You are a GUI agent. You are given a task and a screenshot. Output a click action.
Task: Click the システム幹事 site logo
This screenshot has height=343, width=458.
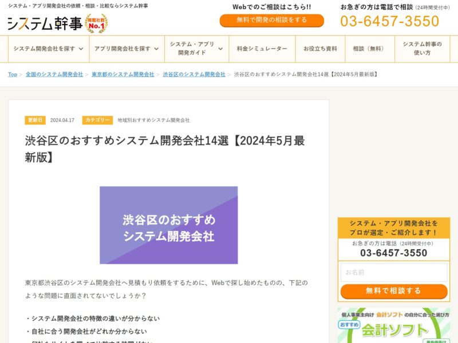pos(45,23)
